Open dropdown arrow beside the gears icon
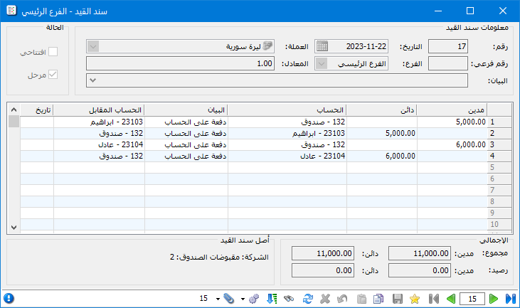The width and height of the screenshot is (520, 308). coord(243,299)
